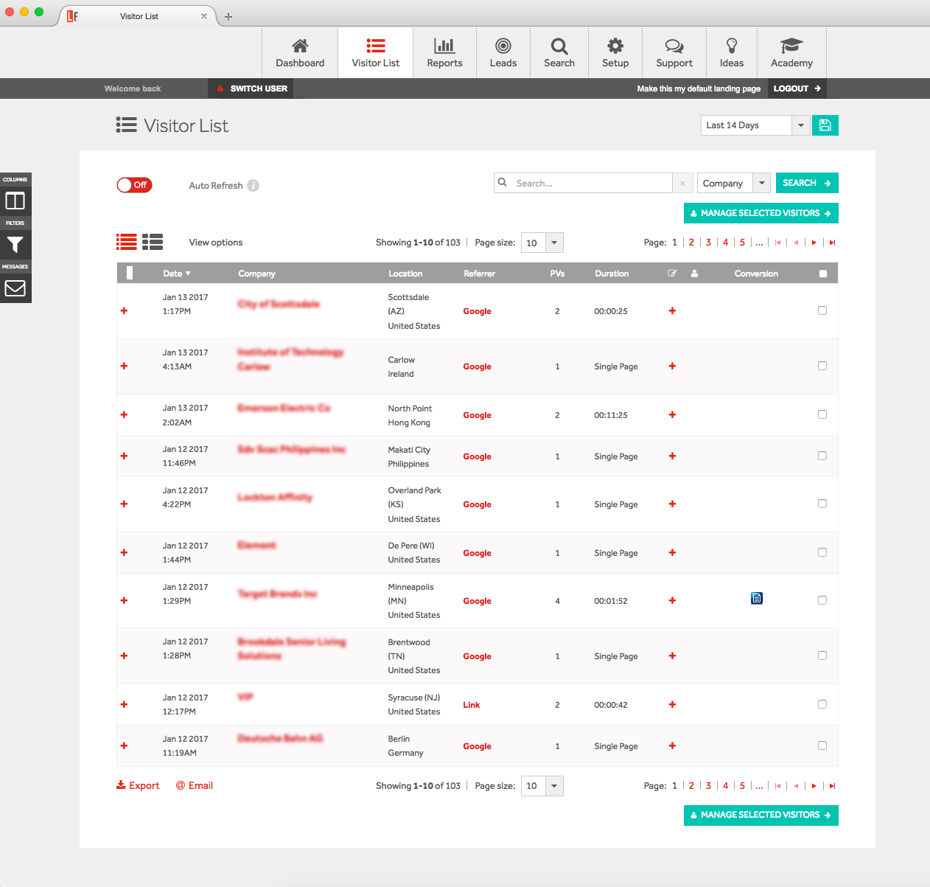Image resolution: width=930 pixels, height=887 pixels.
Task: Add note for De Pere visitor
Action: coord(672,553)
